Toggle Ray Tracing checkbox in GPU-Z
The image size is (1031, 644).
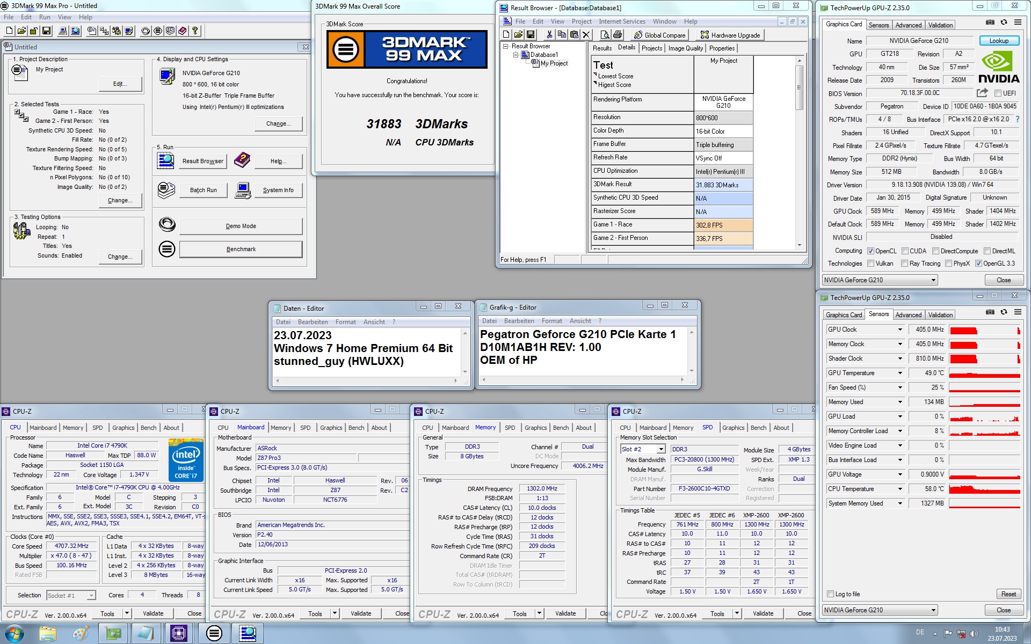904,264
